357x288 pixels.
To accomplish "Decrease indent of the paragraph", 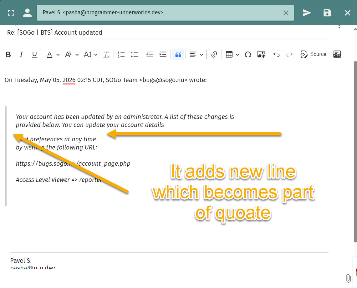I will [149, 55].
